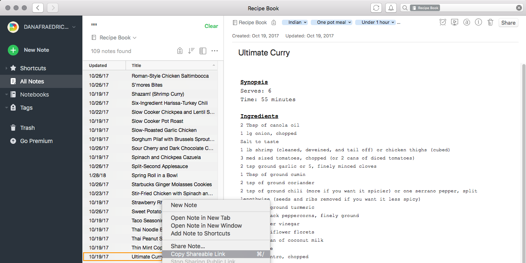Choose Share Note... in context menu
This screenshot has height=263, width=526.
point(188,246)
